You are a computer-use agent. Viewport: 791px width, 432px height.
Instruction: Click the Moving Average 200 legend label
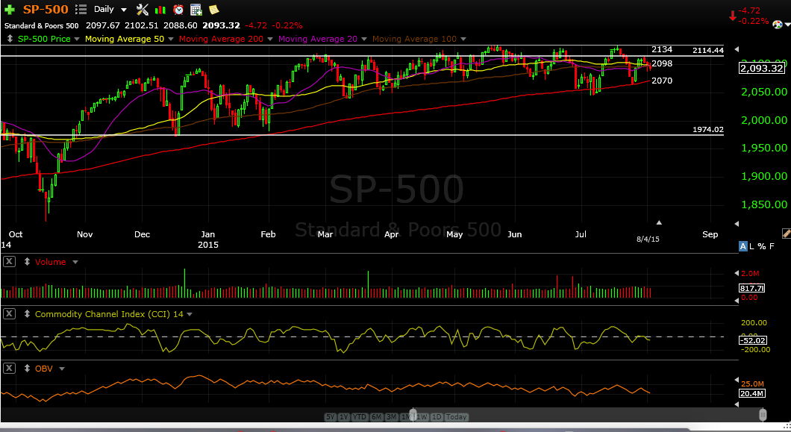(221, 39)
